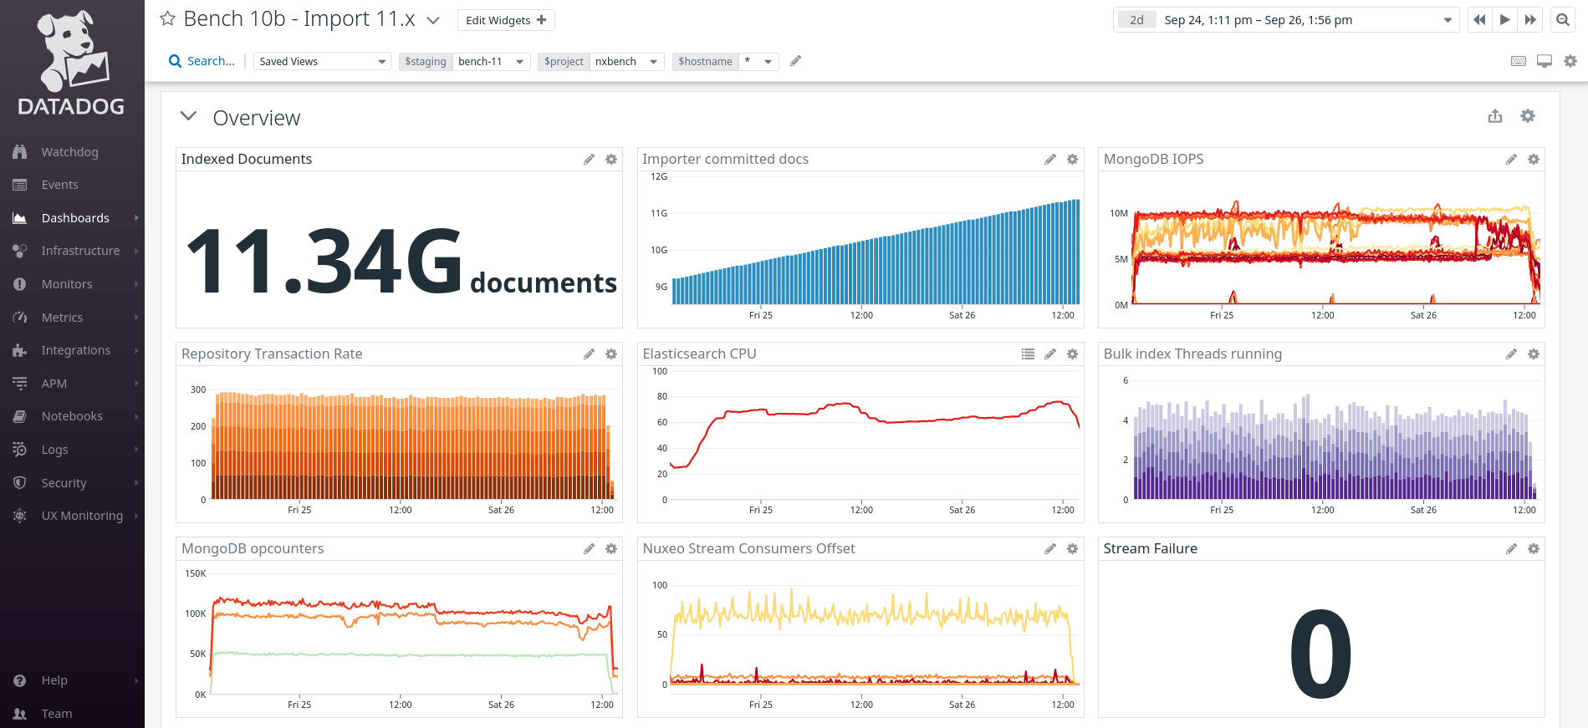1588x728 pixels.
Task: Open the Overview group settings gear
Action: [1528, 116]
